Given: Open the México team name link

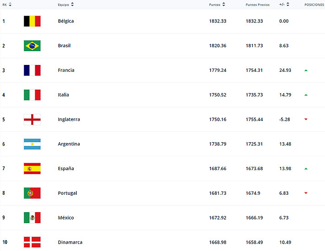Looking at the screenshot, I should tap(66, 218).
